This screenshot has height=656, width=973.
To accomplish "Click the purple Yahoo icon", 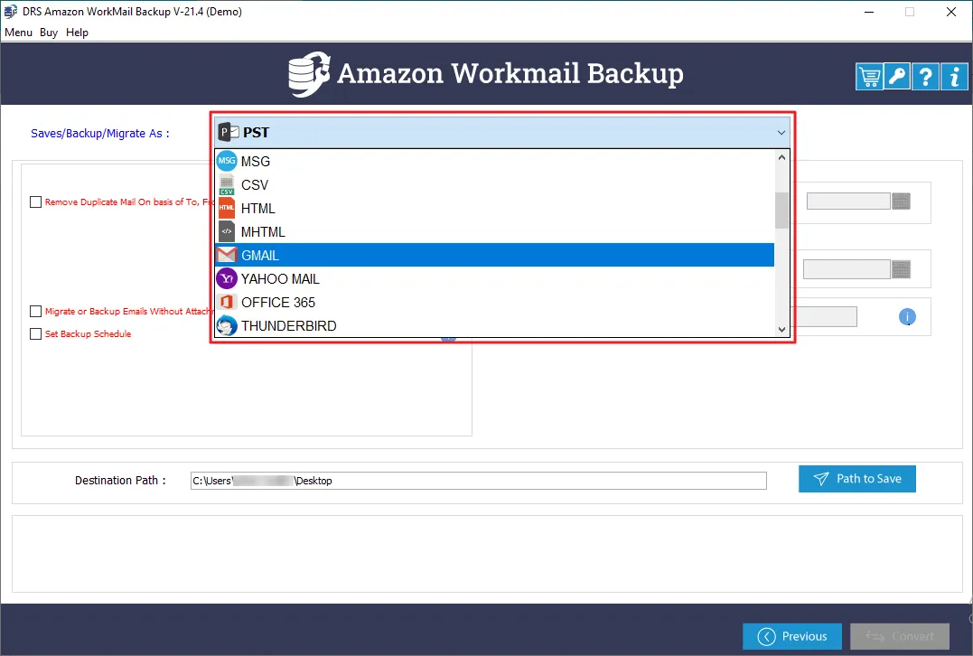I will pyautogui.click(x=227, y=278).
